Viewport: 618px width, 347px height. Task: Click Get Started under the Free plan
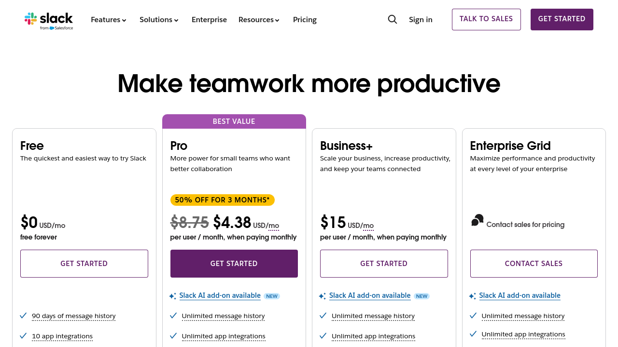coord(84,264)
